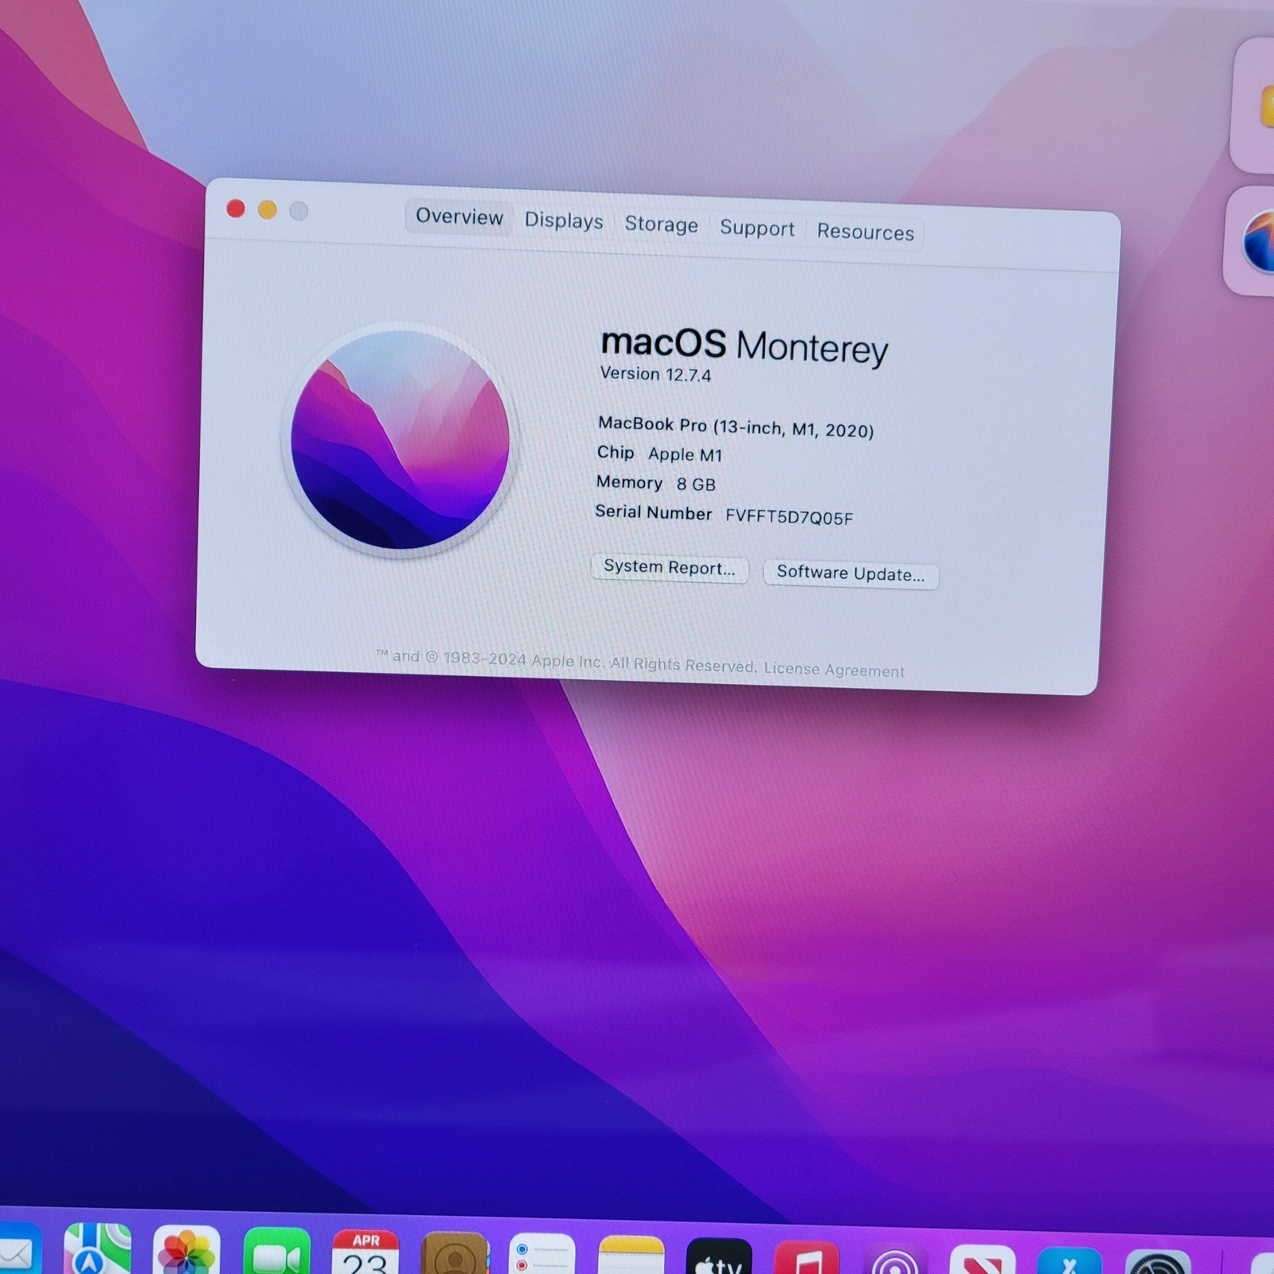The width and height of the screenshot is (1274, 1274).
Task: Click the Memory label
Action: click(629, 483)
